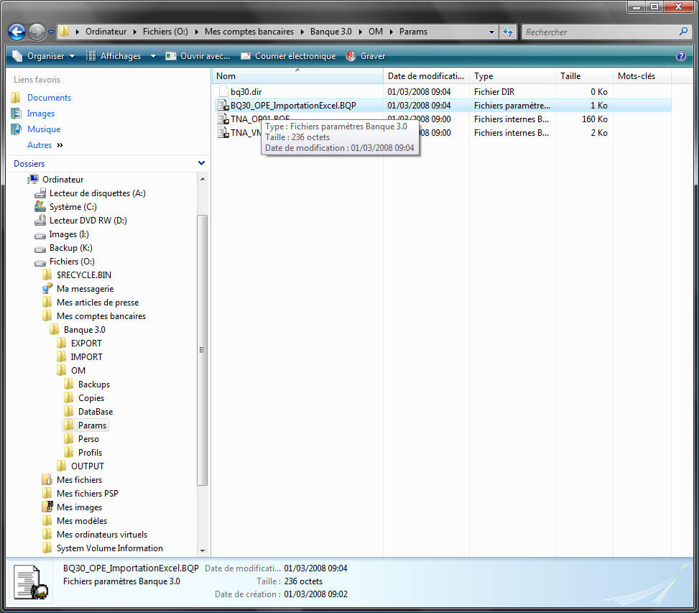Open the Documents favorite link
This screenshot has width=699, height=613.
click(x=49, y=98)
